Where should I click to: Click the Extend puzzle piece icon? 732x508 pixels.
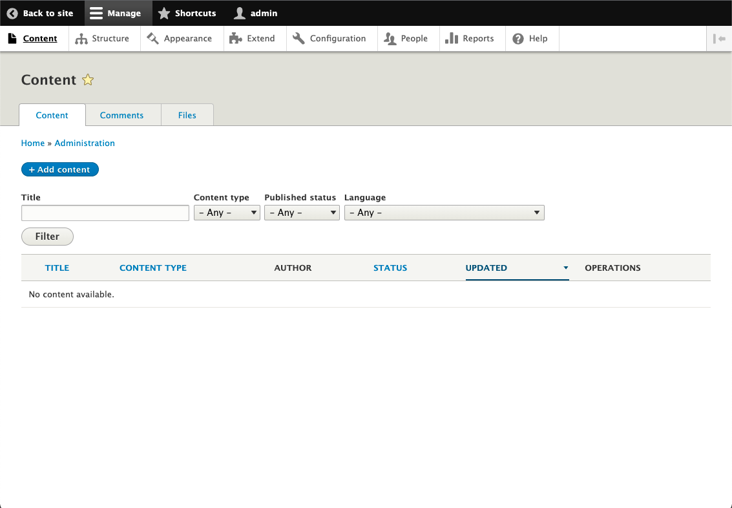[x=236, y=38]
